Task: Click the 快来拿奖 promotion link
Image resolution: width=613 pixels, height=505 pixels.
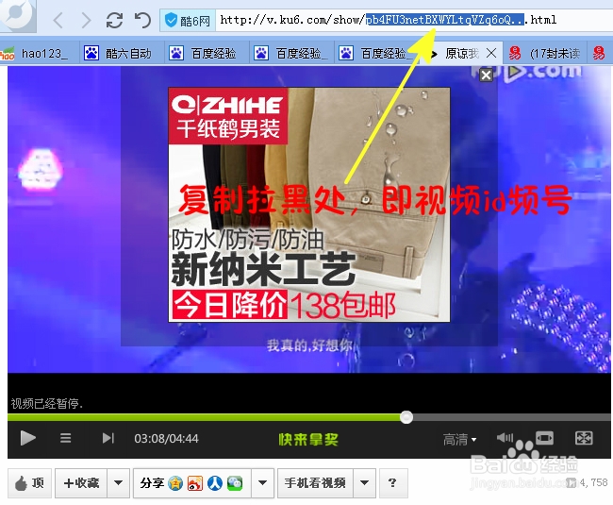Action: click(308, 439)
